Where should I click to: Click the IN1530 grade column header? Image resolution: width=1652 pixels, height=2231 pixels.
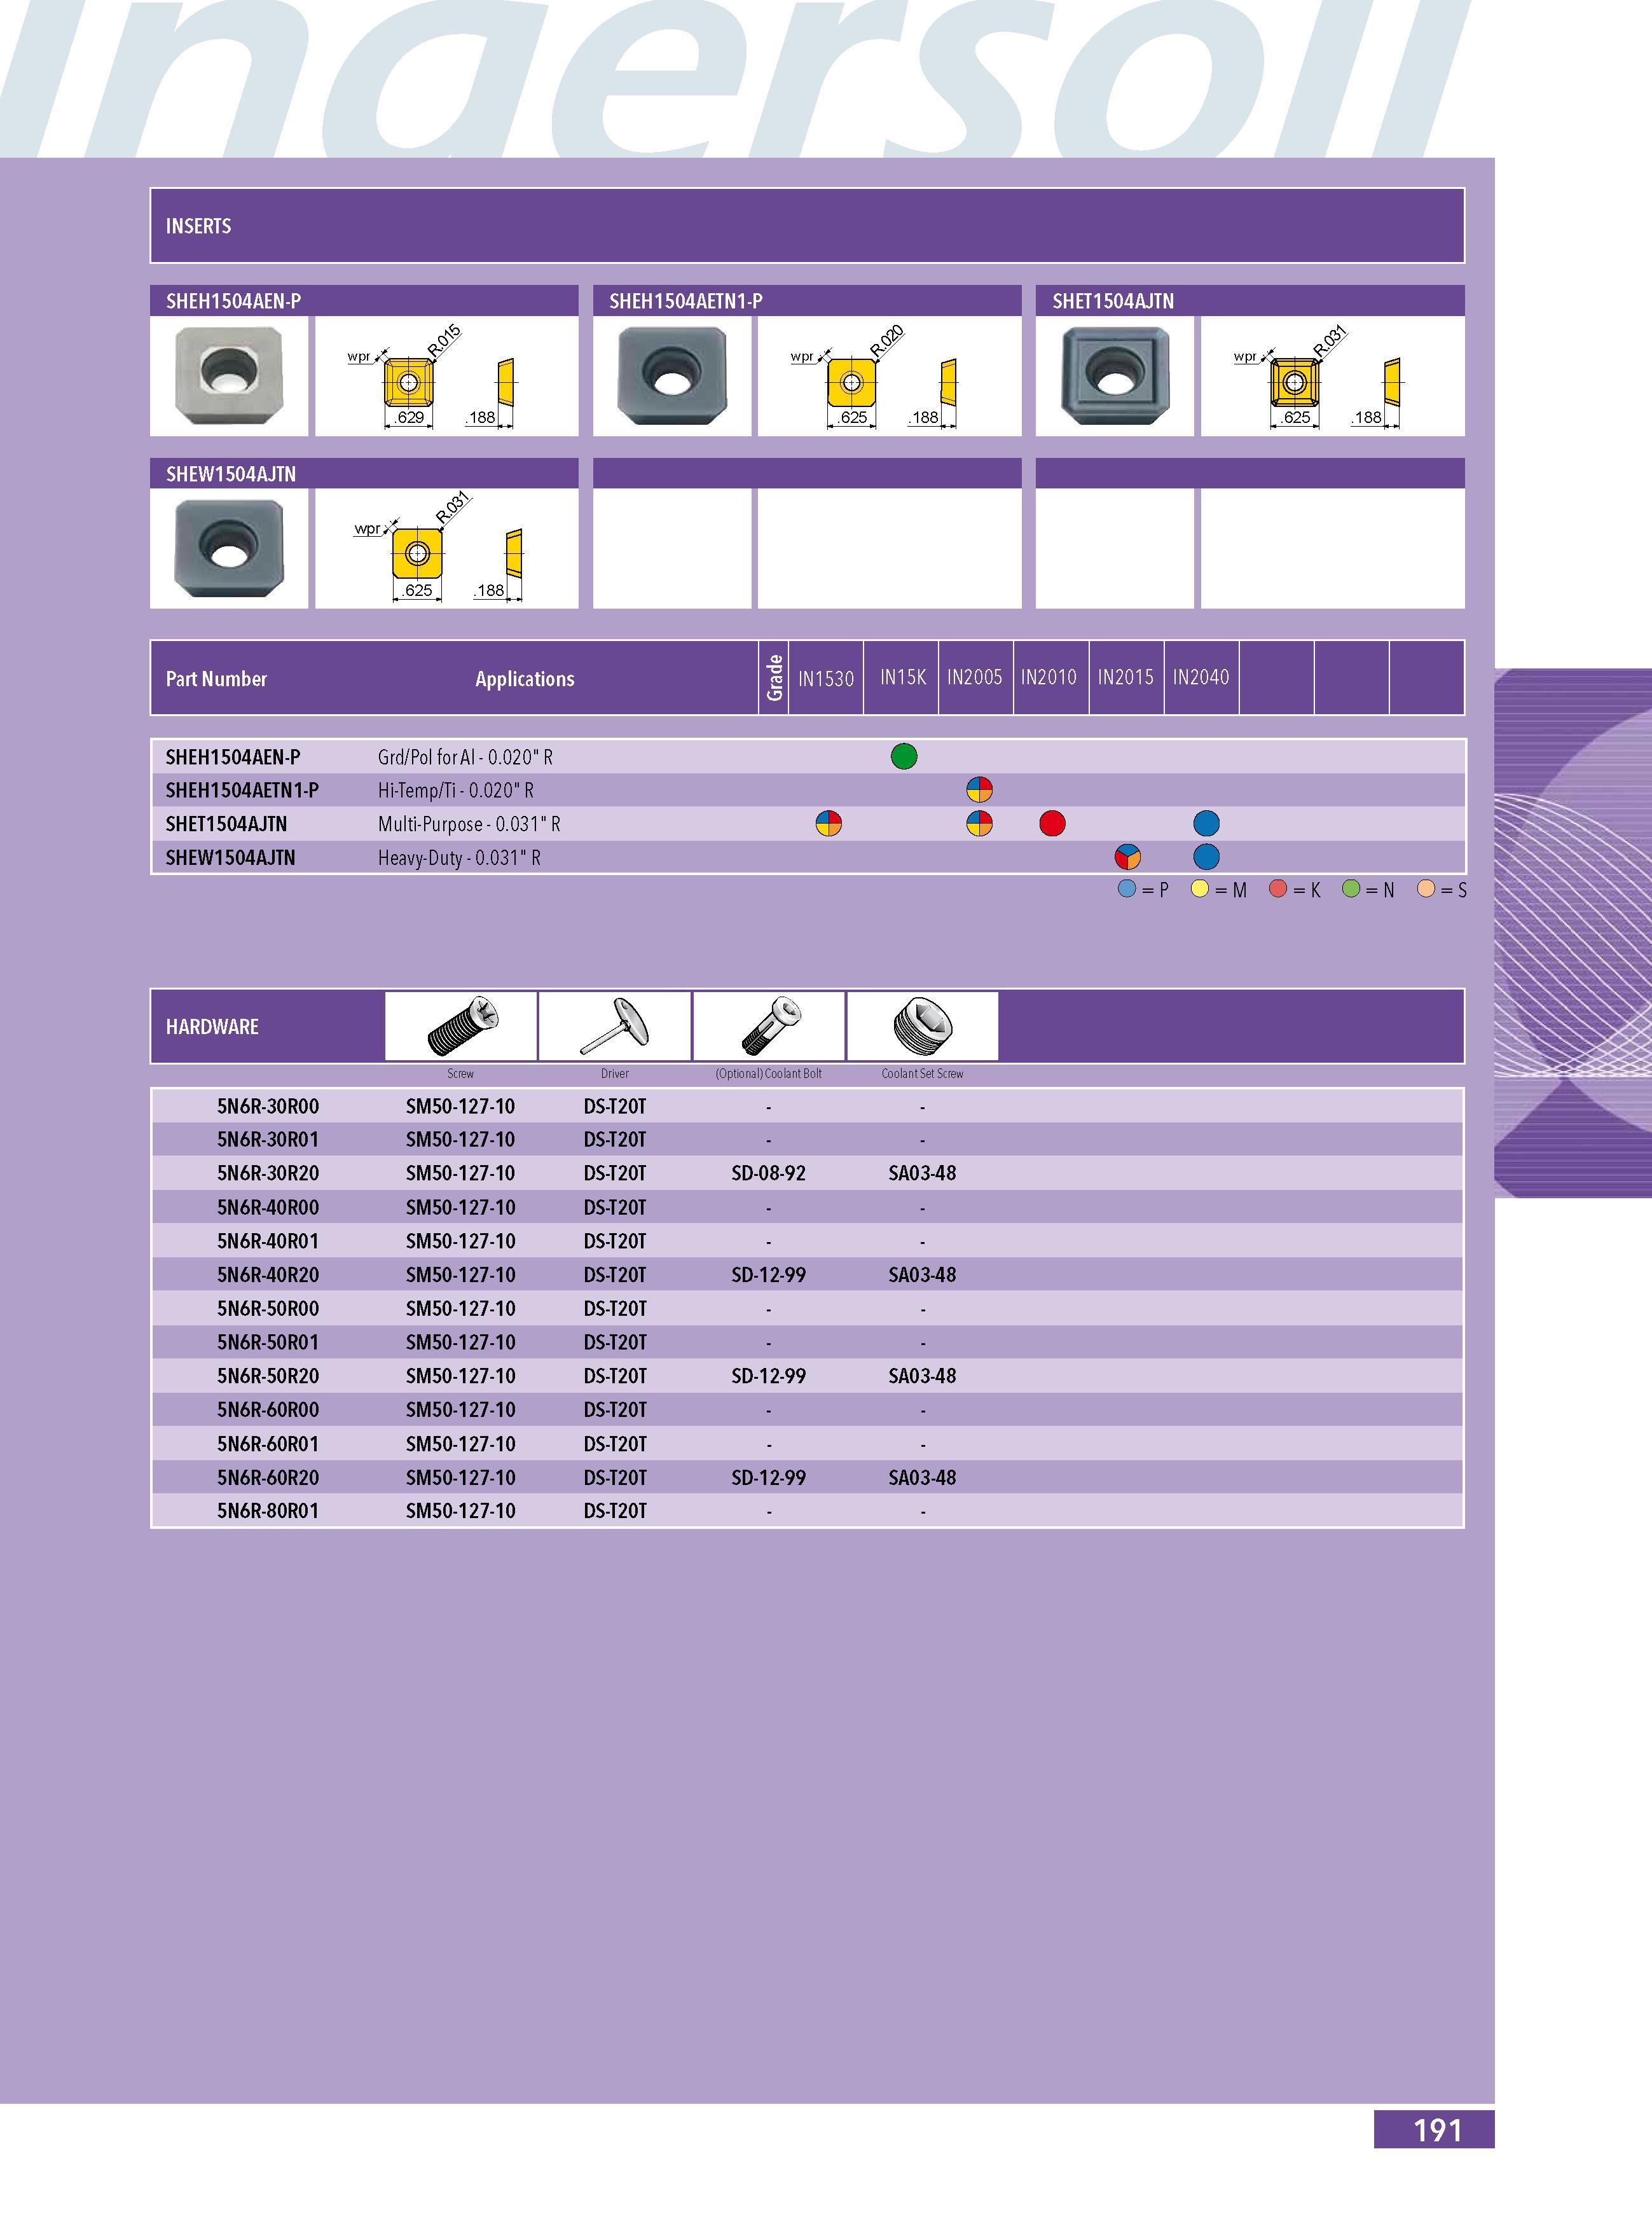point(826,678)
